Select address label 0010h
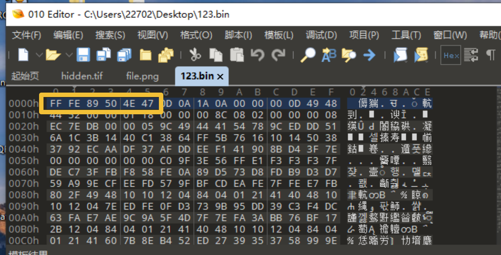The height and width of the screenshot is (255, 501). (24, 115)
